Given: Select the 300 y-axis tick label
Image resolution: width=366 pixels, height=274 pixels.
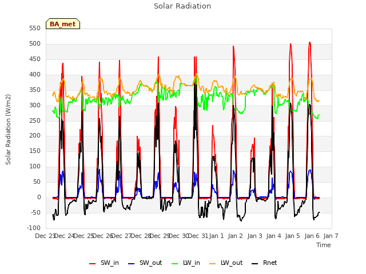Looking at the screenshot, I should pos(35,105).
